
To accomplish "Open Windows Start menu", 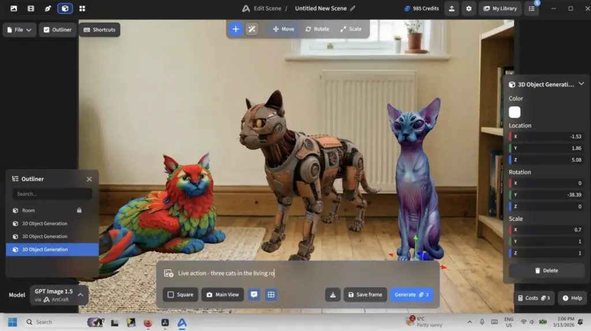I will point(13,322).
